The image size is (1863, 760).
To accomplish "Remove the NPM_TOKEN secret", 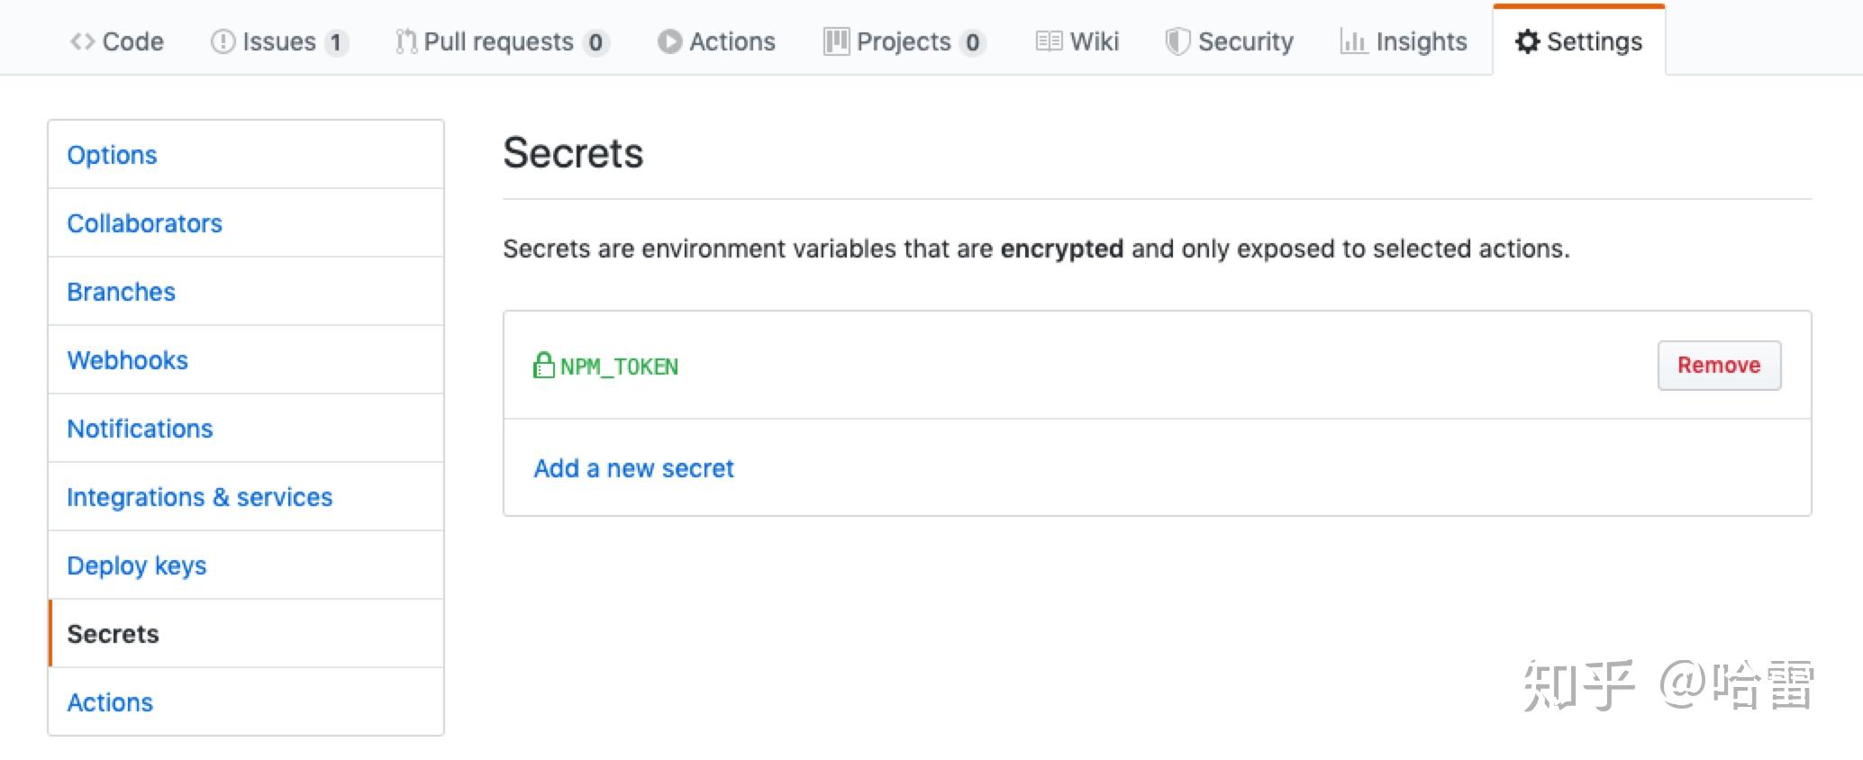I will coord(1718,366).
